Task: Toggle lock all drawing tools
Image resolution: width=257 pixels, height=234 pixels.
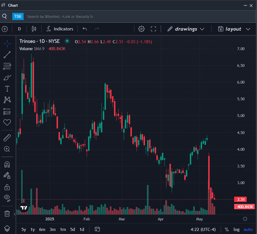Action: [7, 187]
